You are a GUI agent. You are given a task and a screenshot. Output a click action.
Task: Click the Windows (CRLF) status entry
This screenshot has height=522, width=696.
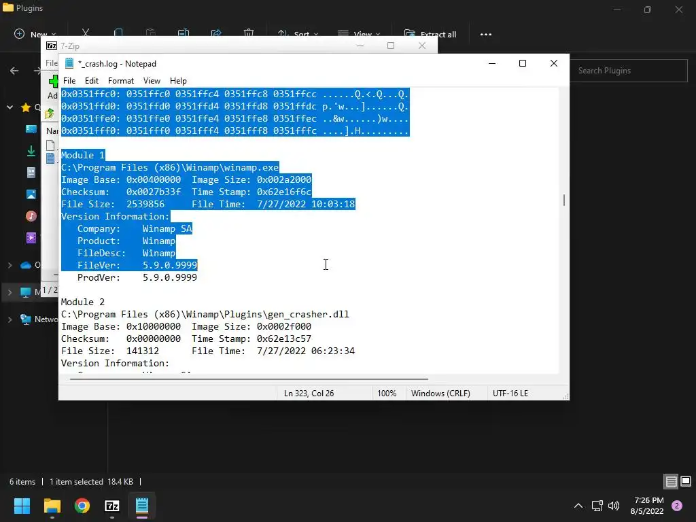440,394
